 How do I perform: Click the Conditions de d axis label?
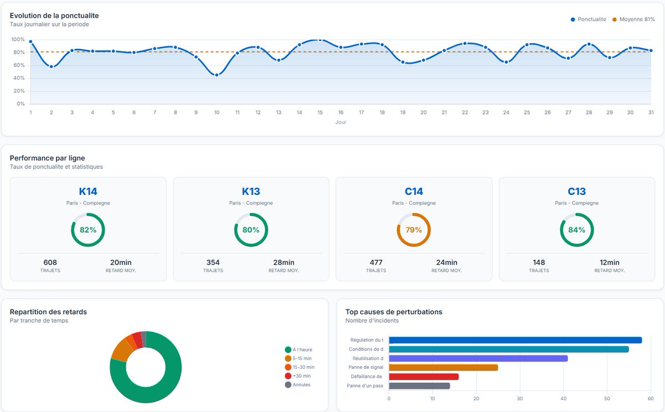366,349
